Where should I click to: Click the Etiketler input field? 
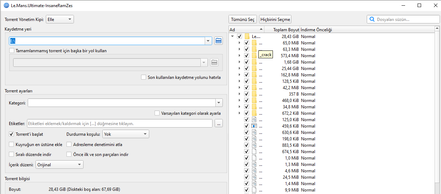point(119,124)
